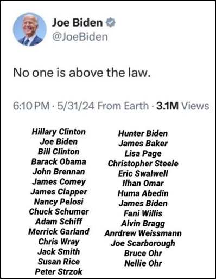216x279 pixels.
Task: Select the name Anrdrew Weissmann
Action: pyautogui.click(x=143, y=233)
